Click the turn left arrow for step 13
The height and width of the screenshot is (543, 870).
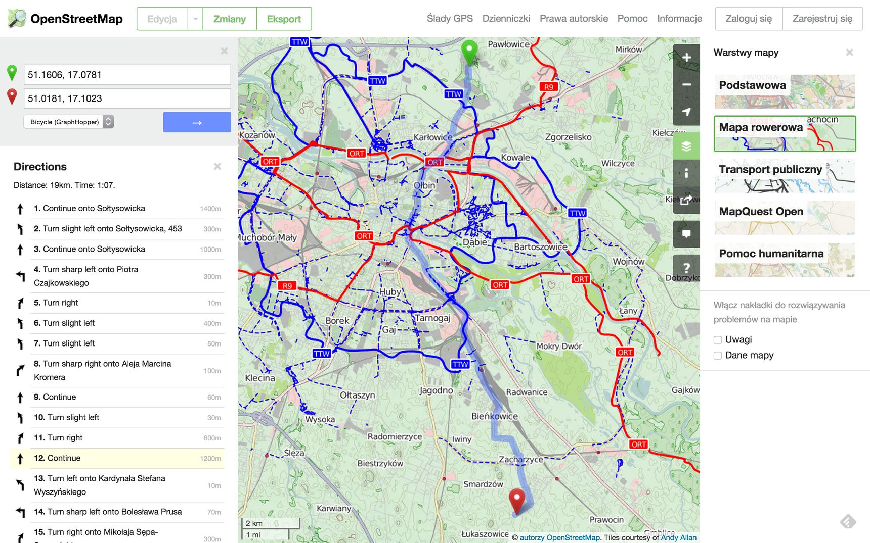[20, 485]
